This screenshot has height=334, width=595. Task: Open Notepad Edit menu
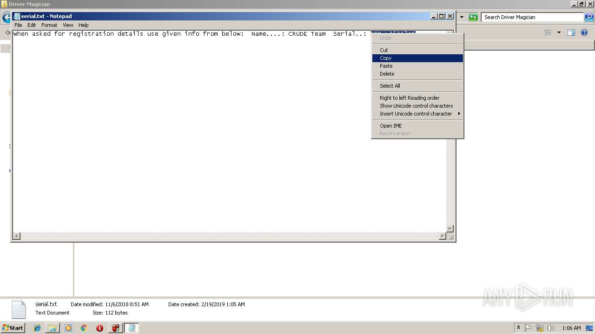[x=32, y=25]
